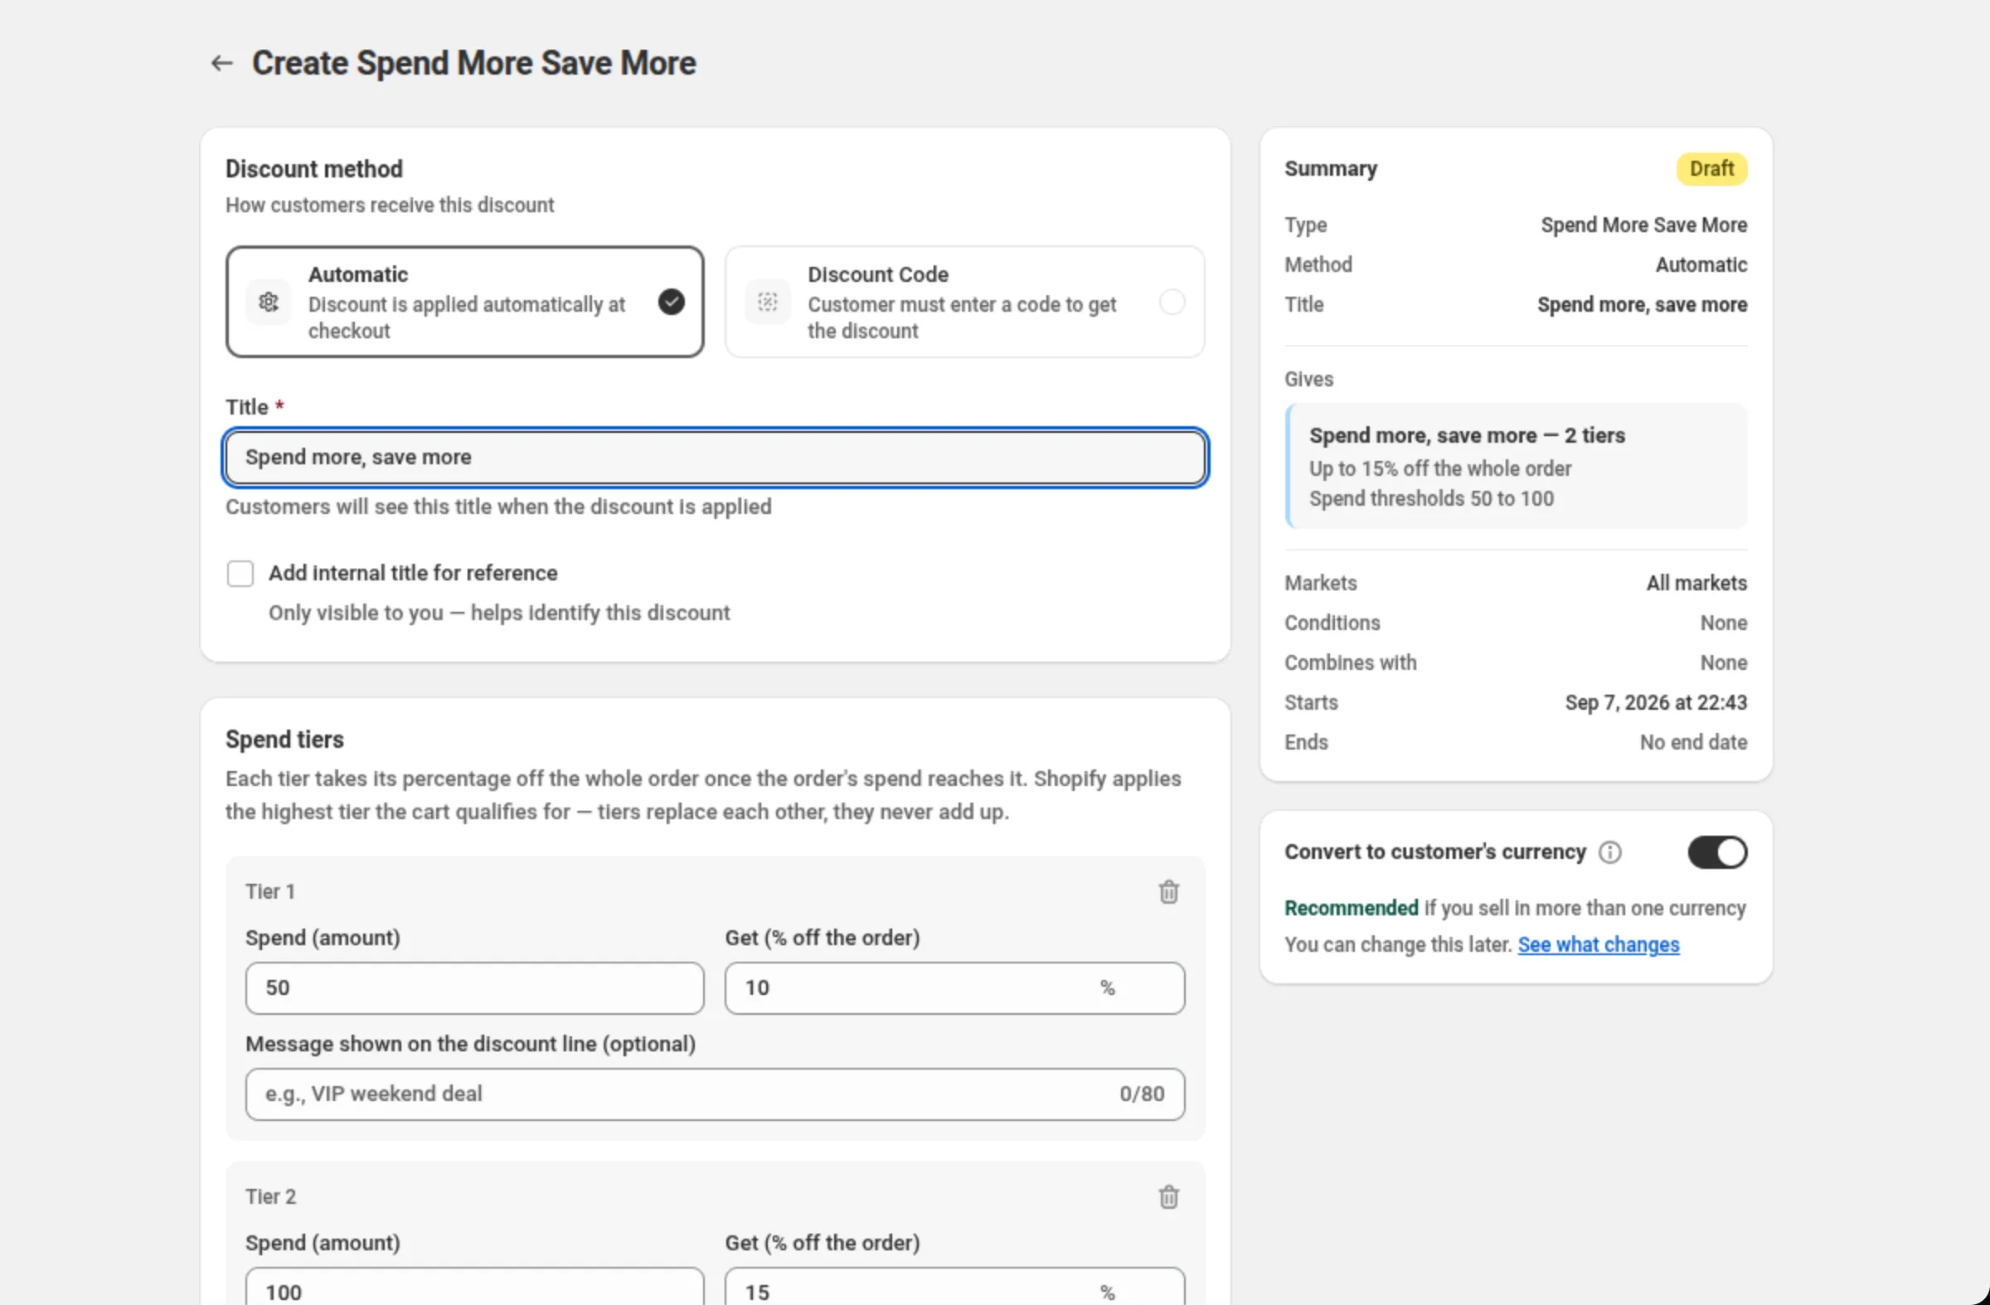
Task: Click the Tier 1 label
Action: (270, 892)
